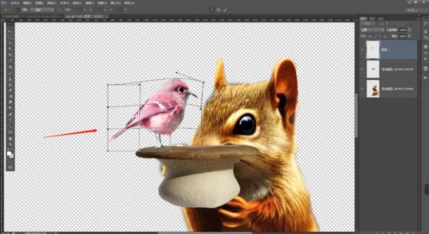Select the Lasso tool
The width and height of the screenshot is (429, 234).
(x=10, y=43)
